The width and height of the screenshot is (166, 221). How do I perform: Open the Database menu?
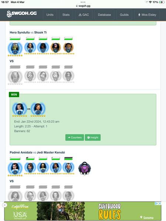pyautogui.click(x=104, y=15)
